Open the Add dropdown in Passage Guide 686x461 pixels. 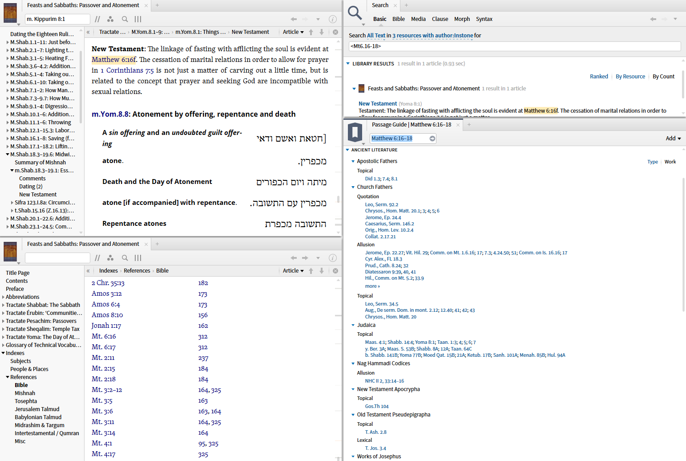coord(673,139)
